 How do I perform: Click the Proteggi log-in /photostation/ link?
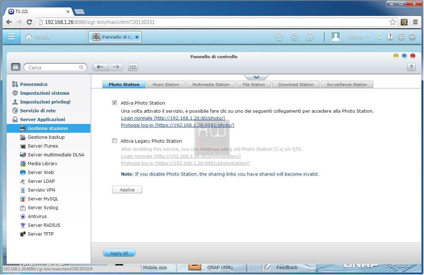(x=185, y=163)
